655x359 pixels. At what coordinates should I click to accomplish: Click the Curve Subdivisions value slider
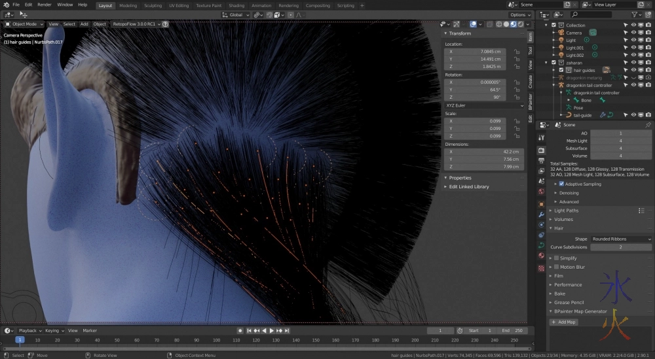click(620, 247)
